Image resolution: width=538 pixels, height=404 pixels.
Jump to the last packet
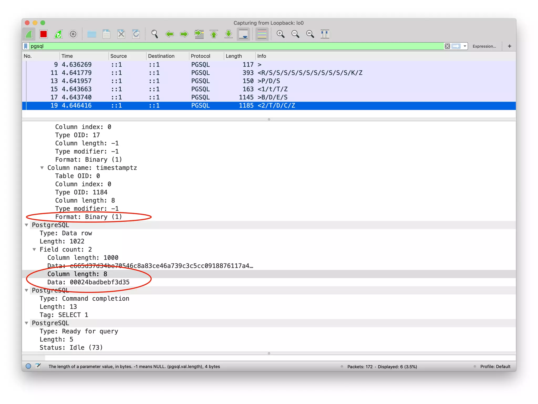tap(229, 34)
